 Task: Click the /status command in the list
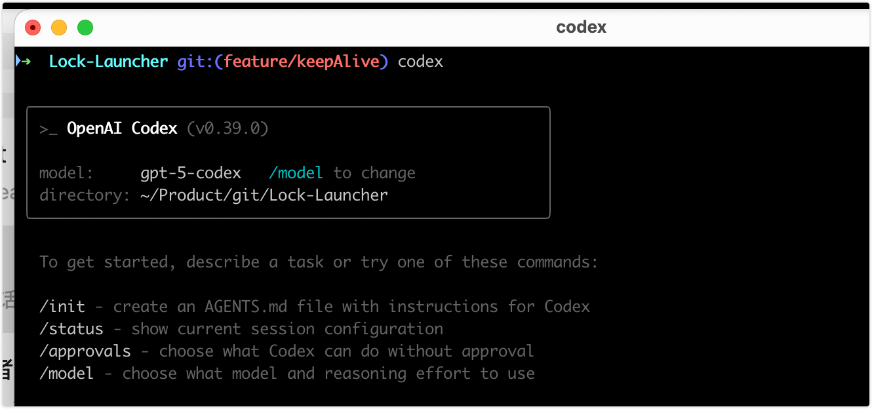(x=71, y=329)
